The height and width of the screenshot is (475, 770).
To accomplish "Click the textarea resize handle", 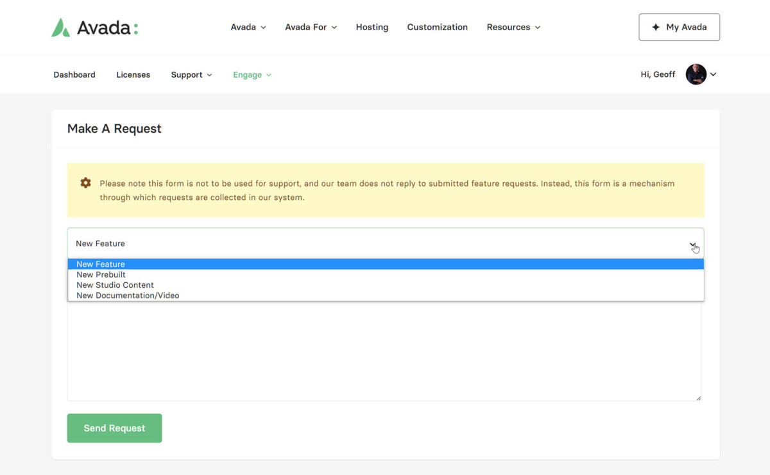I will [699, 398].
